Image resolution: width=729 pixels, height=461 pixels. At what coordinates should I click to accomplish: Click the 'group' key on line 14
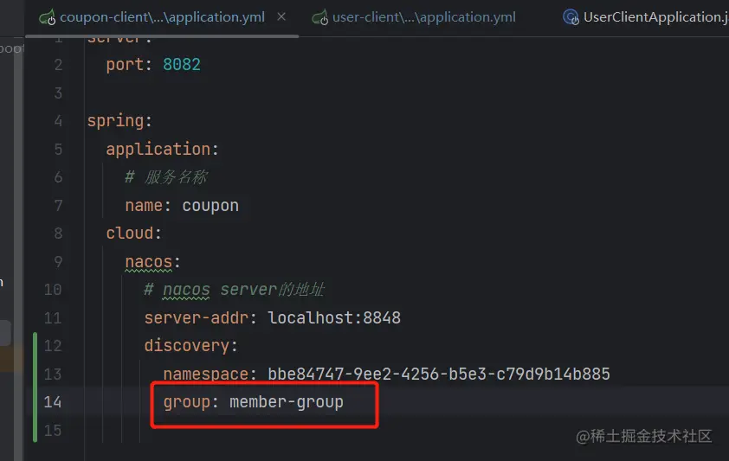point(186,402)
